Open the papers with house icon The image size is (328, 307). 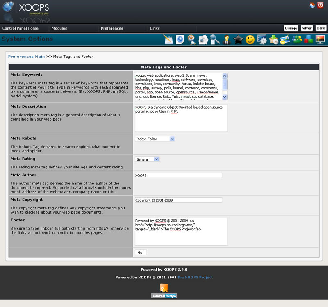coord(203,39)
